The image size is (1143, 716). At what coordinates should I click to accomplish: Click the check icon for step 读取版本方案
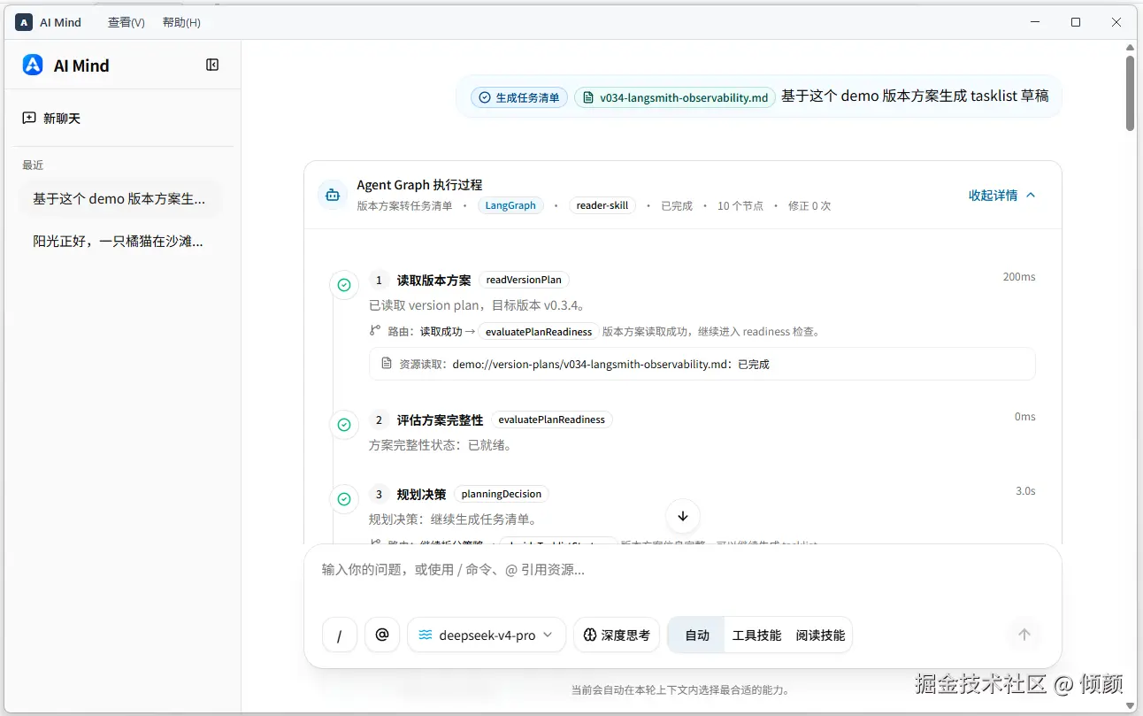tap(344, 285)
